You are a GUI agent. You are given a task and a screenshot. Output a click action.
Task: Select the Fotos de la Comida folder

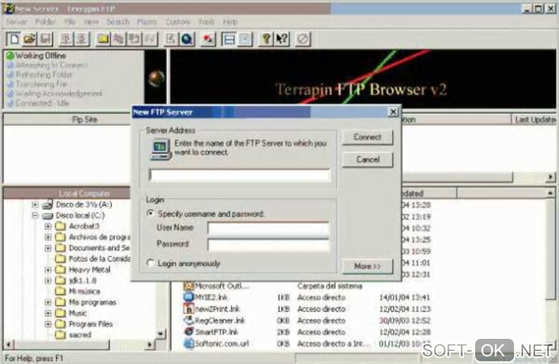(99, 258)
